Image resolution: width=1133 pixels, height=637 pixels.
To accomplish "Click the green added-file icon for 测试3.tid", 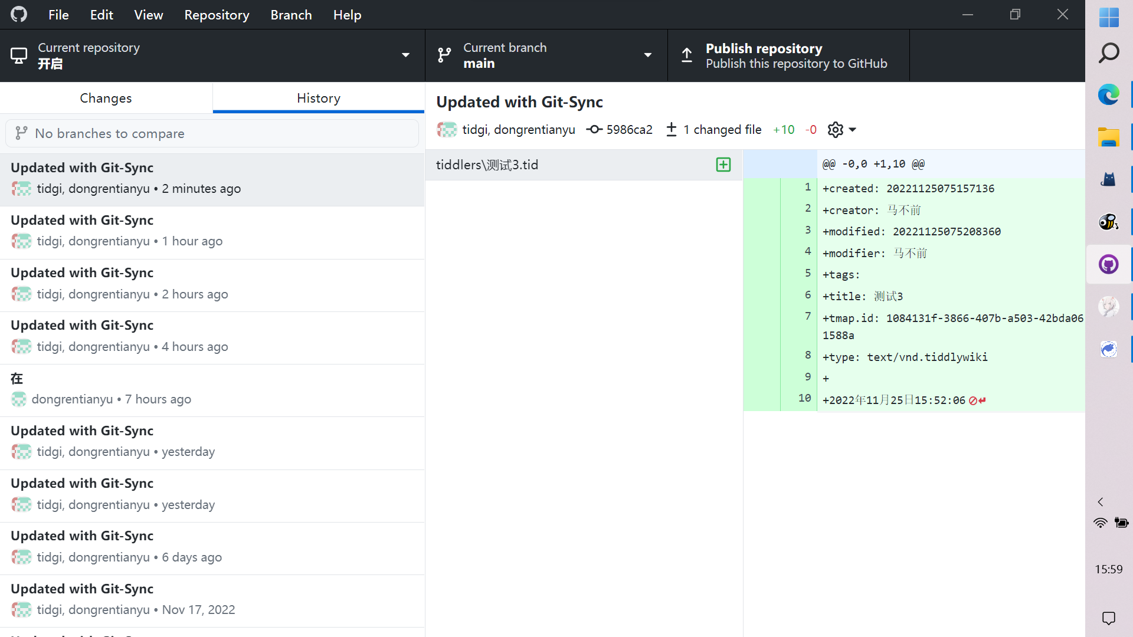I will [x=723, y=165].
